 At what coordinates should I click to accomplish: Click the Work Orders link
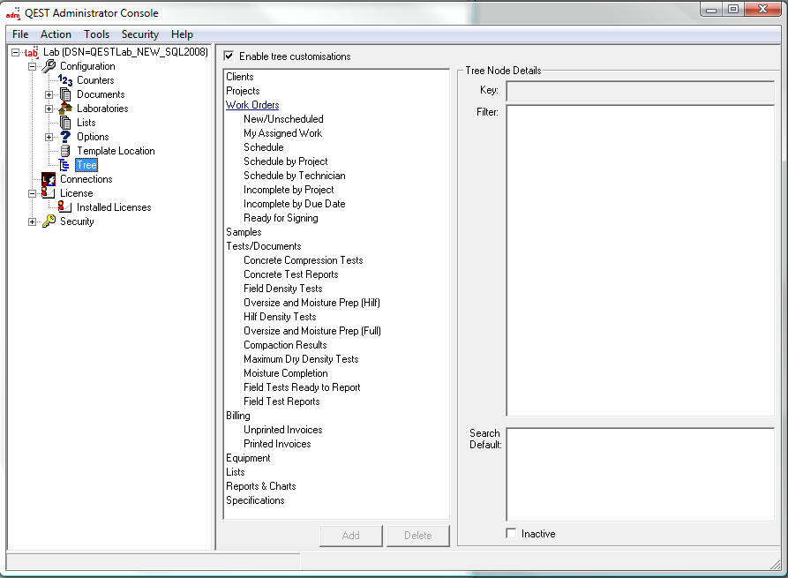(252, 105)
